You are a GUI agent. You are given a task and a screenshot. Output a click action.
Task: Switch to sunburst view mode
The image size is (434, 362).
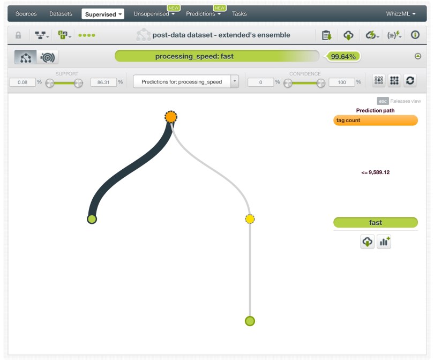click(48, 57)
